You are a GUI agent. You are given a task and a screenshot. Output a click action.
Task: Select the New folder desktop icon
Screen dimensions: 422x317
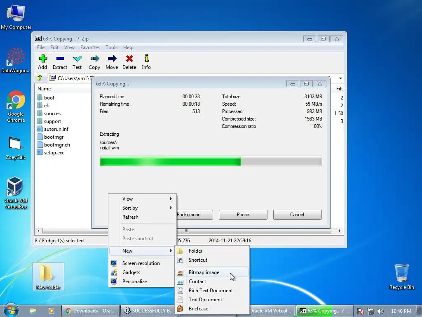pyautogui.click(x=48, y=277)
